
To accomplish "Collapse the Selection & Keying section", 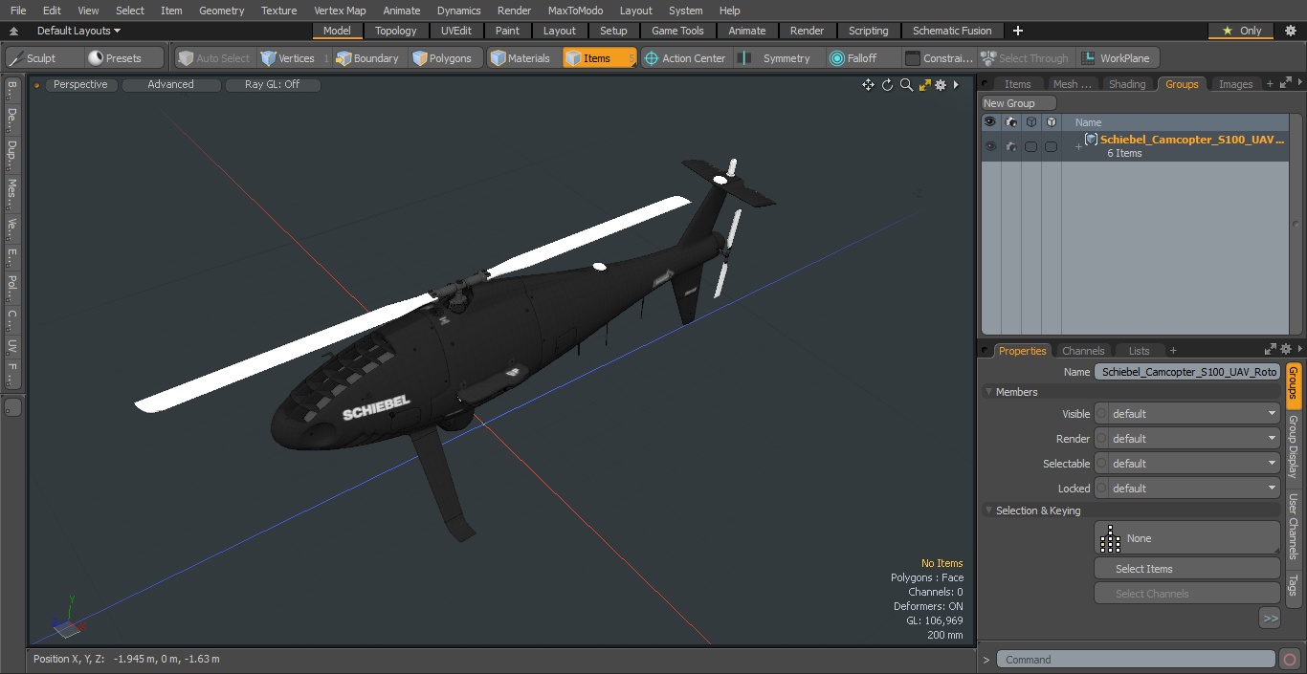I will pyautogui.click(x=988, y=511).
